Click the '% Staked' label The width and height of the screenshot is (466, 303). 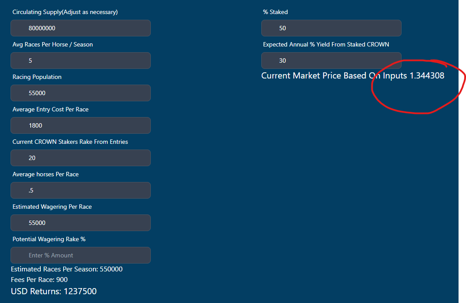(275, 12)
